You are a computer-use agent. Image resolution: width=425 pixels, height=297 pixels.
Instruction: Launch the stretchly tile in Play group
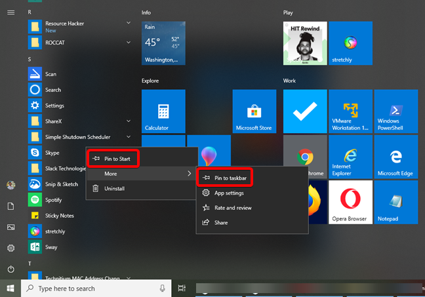(350, 43)
